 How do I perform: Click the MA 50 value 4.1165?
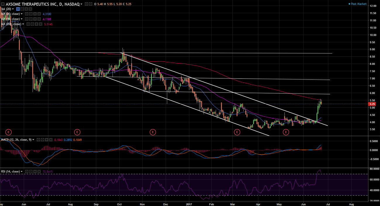pyautogui.click(x=47, y=19)
